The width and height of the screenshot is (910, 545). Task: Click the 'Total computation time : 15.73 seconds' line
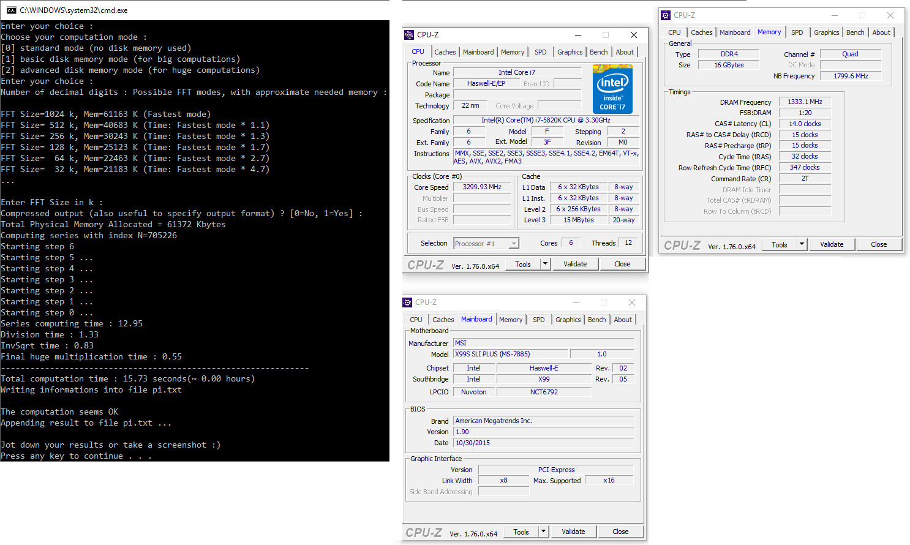pos(128,379)
